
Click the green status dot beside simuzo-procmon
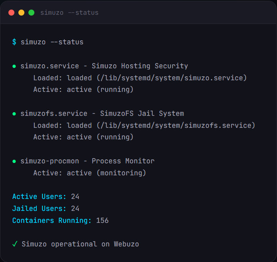[14, 161]
